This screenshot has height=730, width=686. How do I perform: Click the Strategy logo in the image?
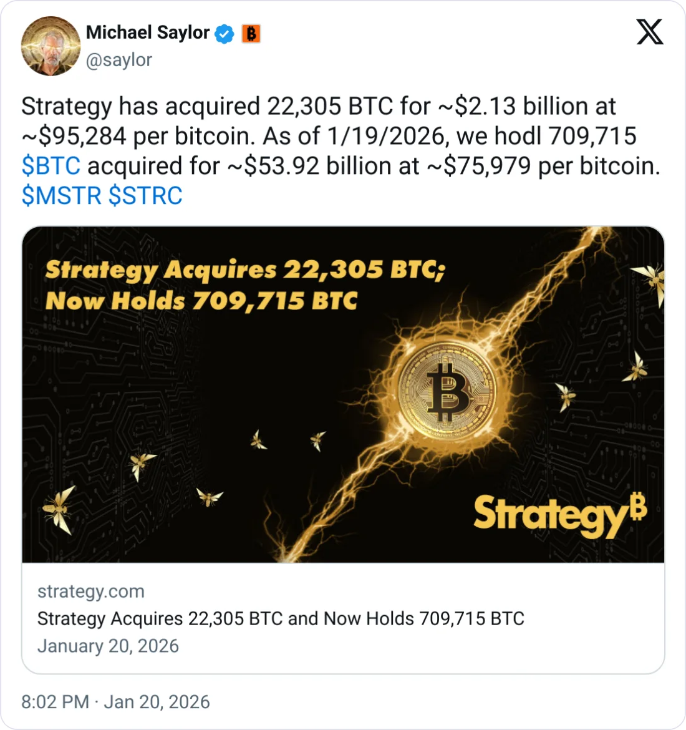pos(559,513)
